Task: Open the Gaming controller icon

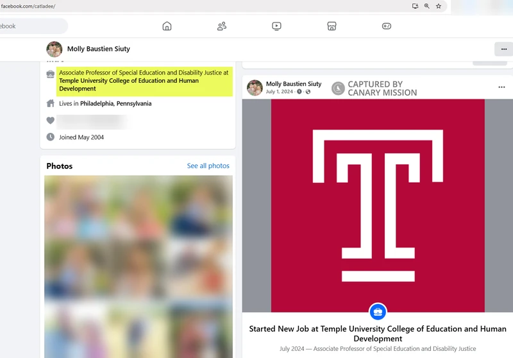Action: point(387,26)
